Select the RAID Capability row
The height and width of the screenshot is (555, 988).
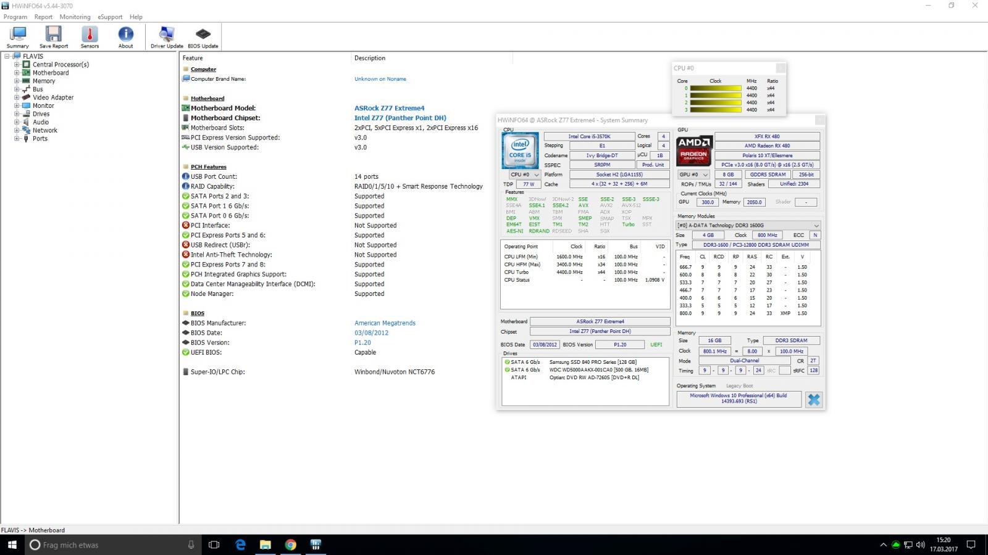tap(333, 186)
